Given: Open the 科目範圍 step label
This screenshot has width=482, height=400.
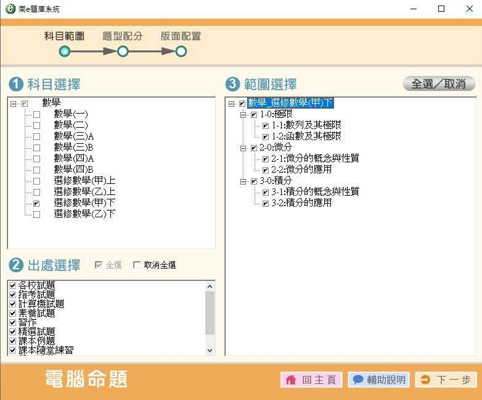Looking at the screenshot, I should click(x=64, y=36).
